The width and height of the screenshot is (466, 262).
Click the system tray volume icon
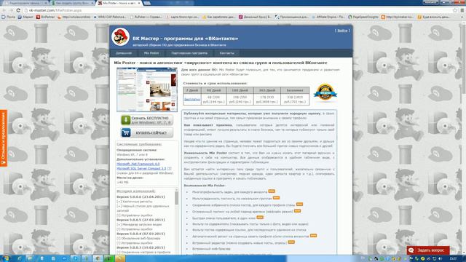(x=440, y=259)
